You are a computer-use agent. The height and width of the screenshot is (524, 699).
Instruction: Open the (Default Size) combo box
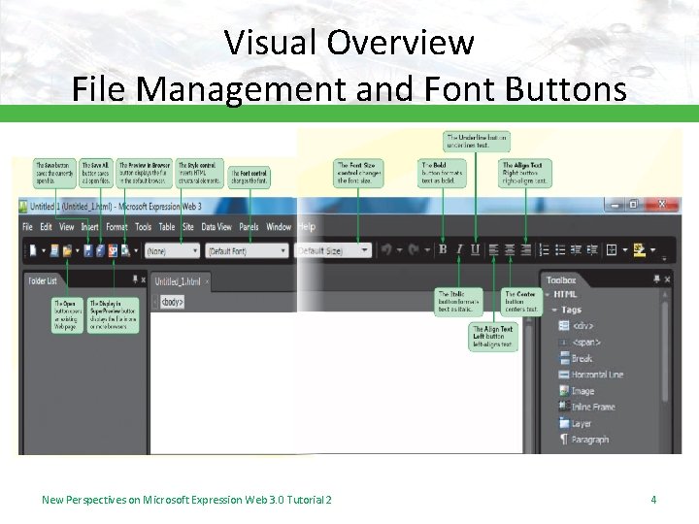coord(333,250)
